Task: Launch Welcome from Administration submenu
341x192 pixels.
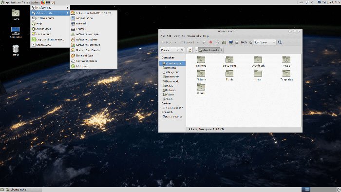Action: tap(94, 66)
